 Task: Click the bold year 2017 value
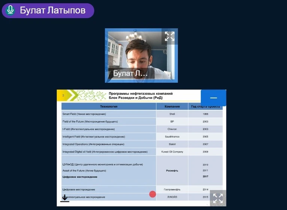click(x=205, y=176)
